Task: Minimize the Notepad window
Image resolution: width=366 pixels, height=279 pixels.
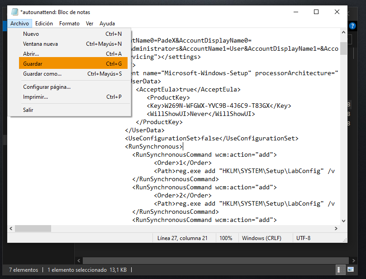Action: click(295, 12)
